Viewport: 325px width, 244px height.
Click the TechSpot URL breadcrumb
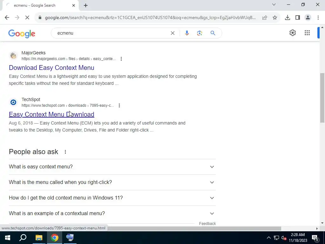[x=68, y=105]
